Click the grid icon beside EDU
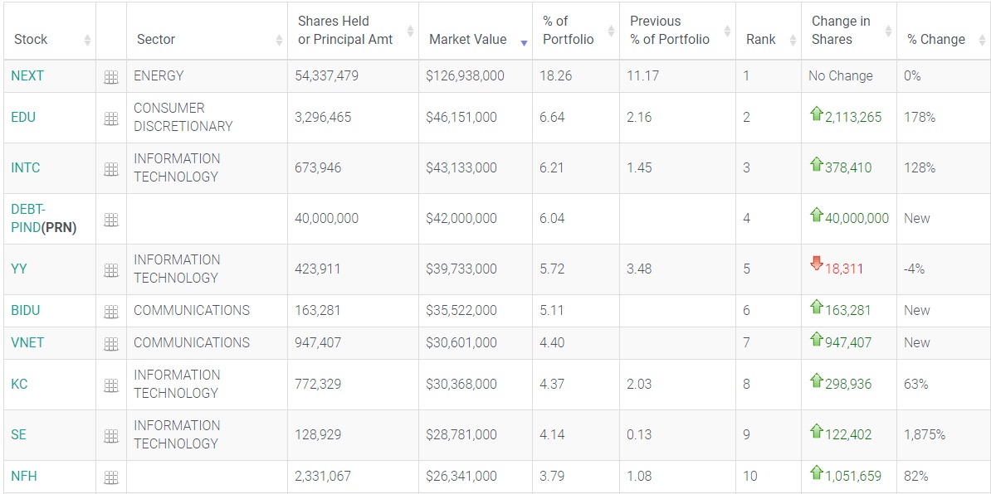991x494 pixels. coord(111,119)
